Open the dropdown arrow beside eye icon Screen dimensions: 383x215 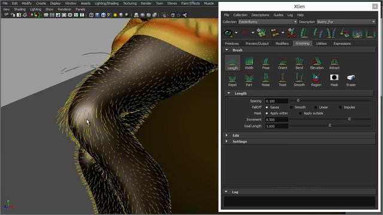236,33
